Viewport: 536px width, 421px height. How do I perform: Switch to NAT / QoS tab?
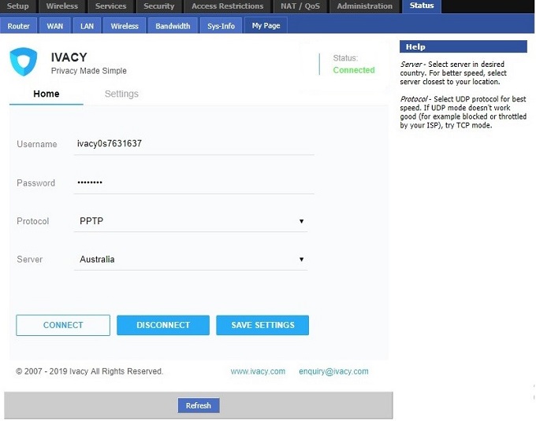300,6
